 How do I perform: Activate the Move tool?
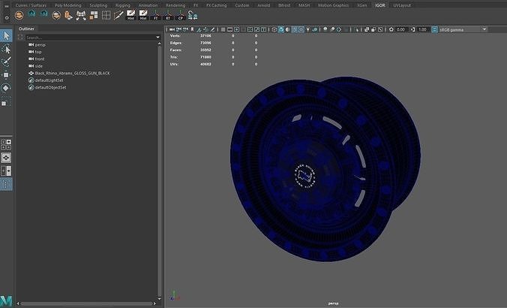(x=6, y=75)
